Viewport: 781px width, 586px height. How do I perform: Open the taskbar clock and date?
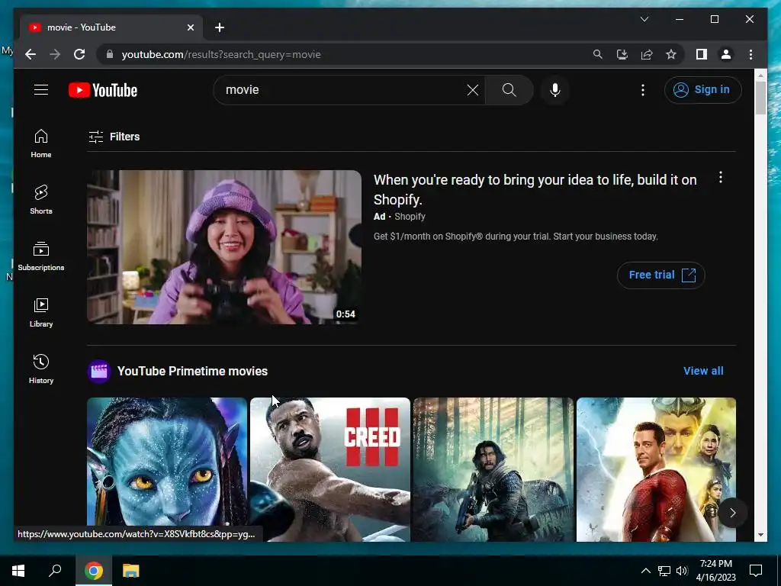pyautogui.click(x=715, y=571)
